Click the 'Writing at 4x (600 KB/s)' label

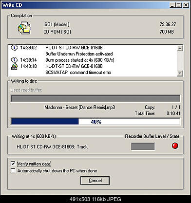[x=34, y=136]
